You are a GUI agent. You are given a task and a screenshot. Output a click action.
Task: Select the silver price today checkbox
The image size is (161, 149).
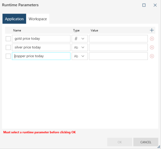pyautogui.click(x=8, y=48)
